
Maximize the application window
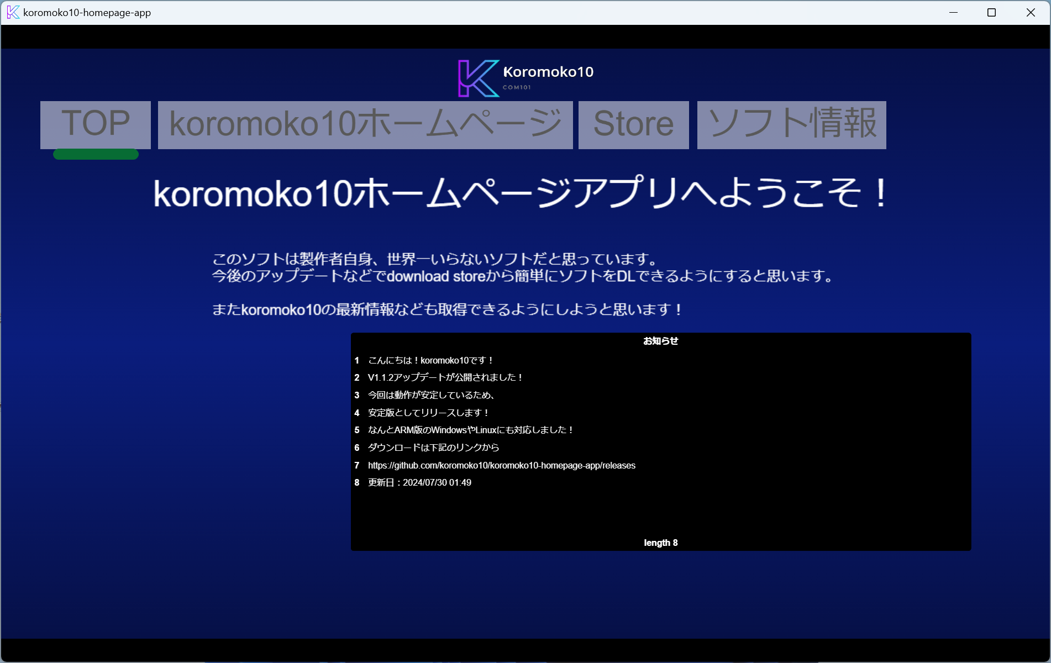click(x=992, y=12)
